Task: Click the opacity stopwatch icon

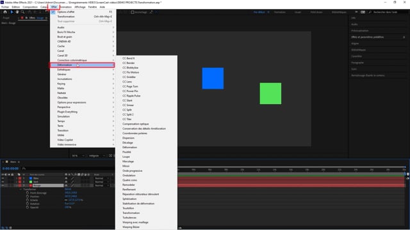Action: 28,207
